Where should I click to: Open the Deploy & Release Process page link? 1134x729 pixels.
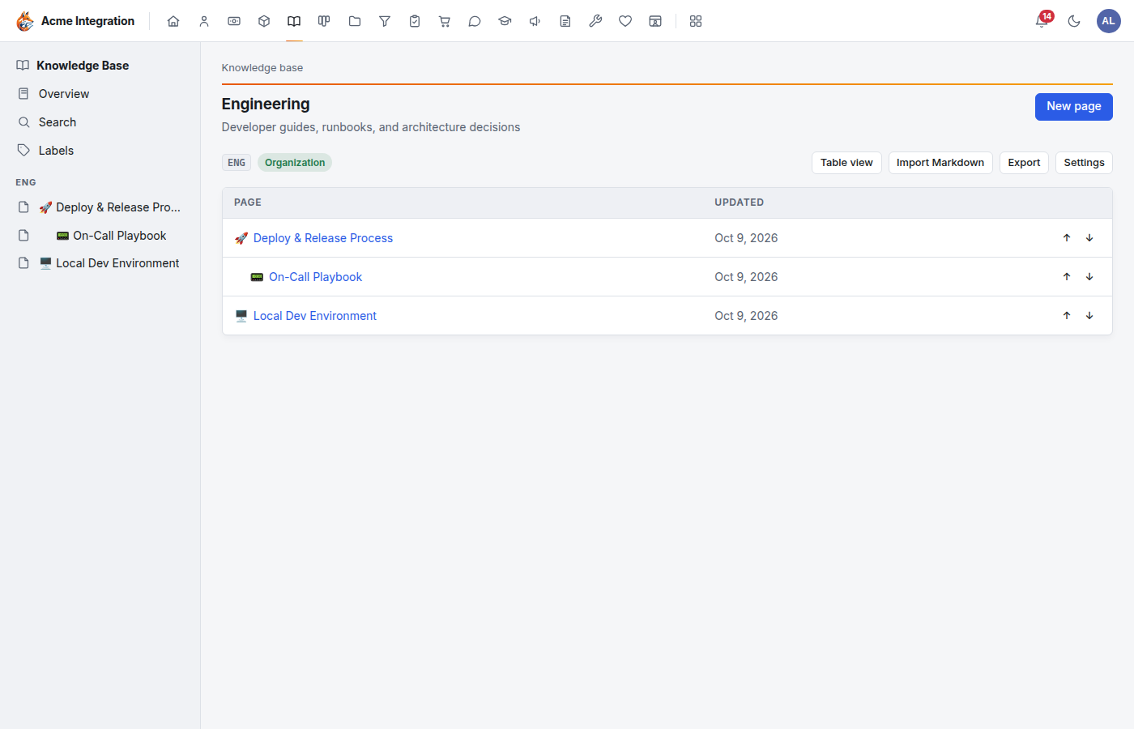[x=323, y=238]
